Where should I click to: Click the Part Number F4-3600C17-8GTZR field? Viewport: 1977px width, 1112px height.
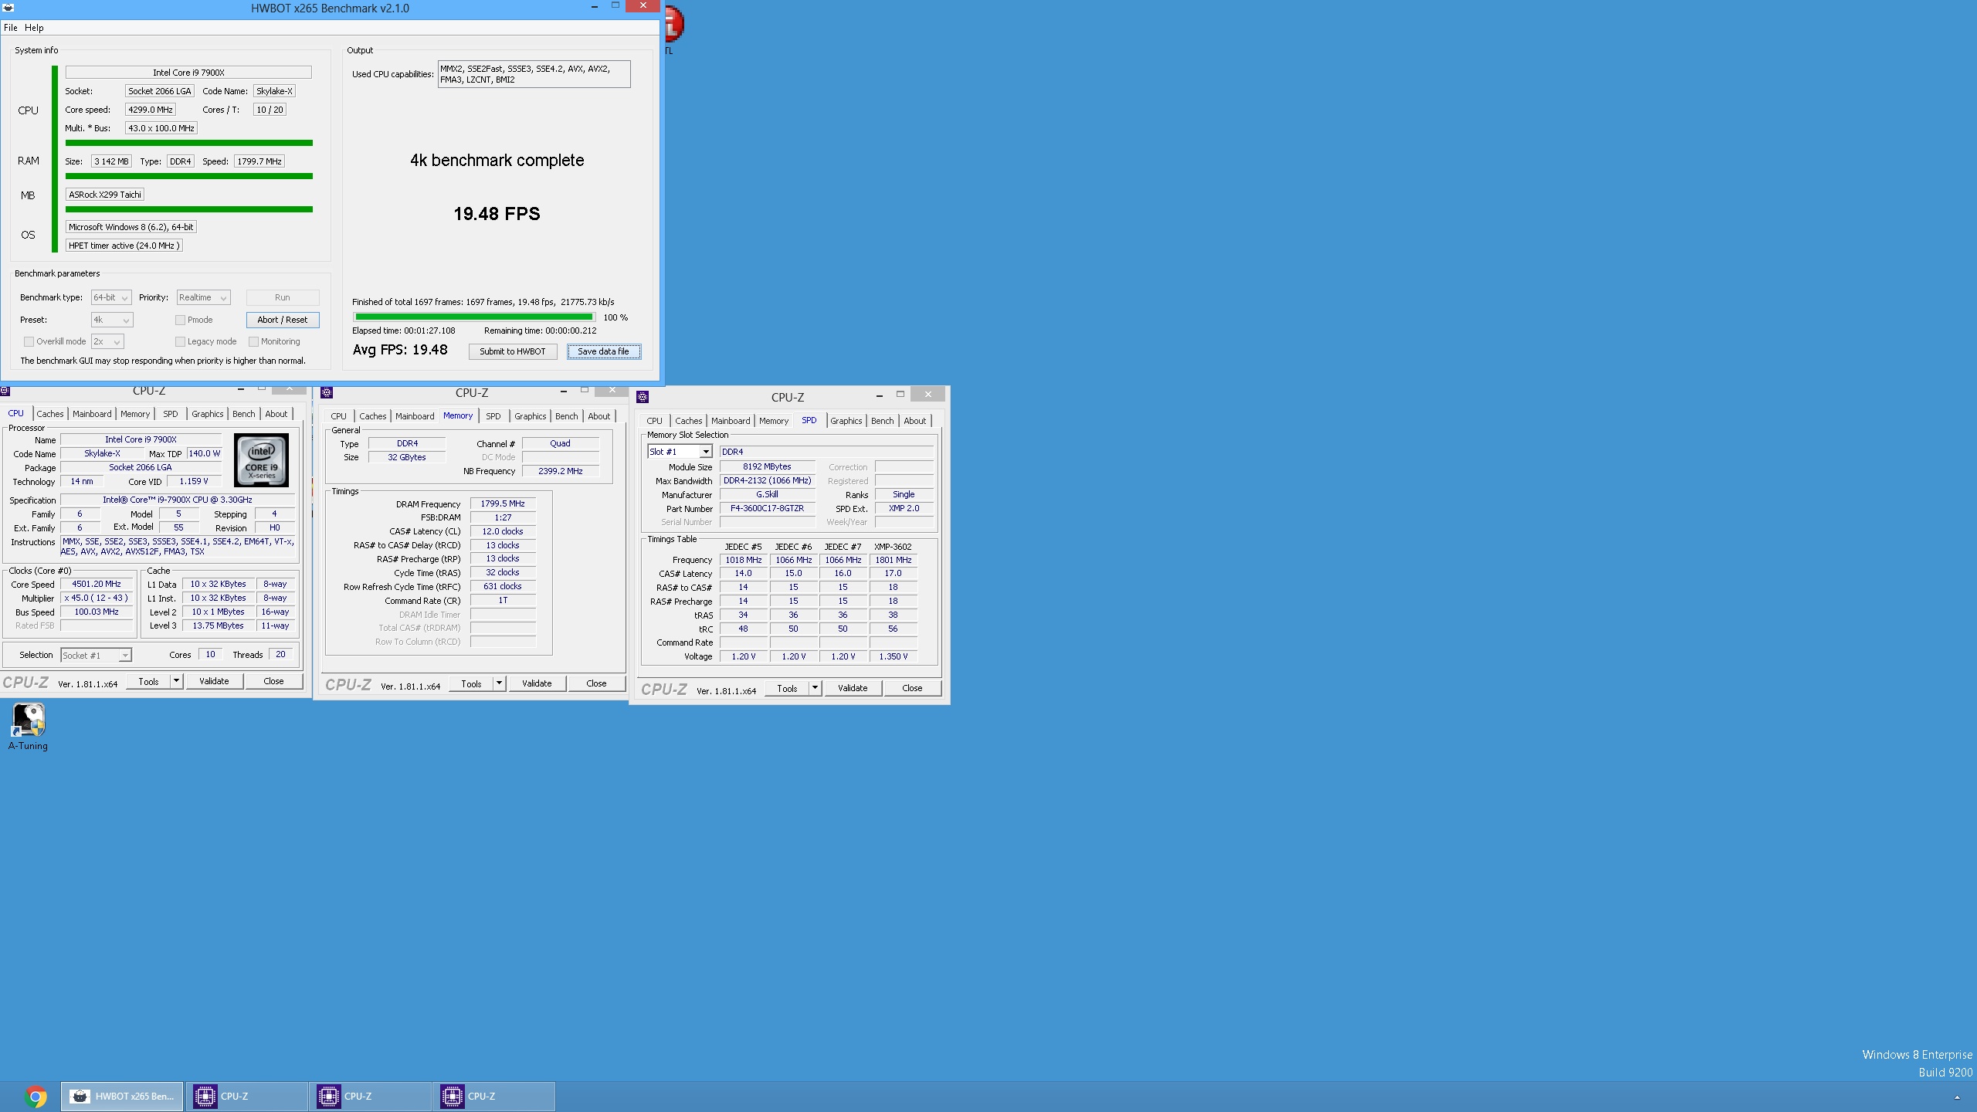[x=767, y=509]
